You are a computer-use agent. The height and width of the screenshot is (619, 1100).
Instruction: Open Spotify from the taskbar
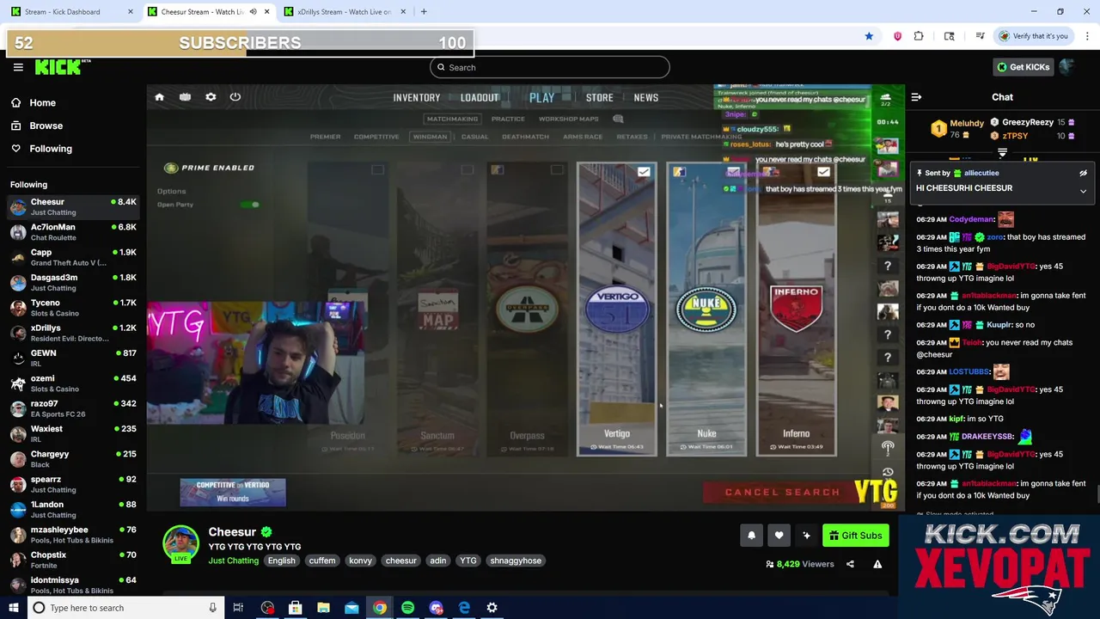tap(407, 608)
